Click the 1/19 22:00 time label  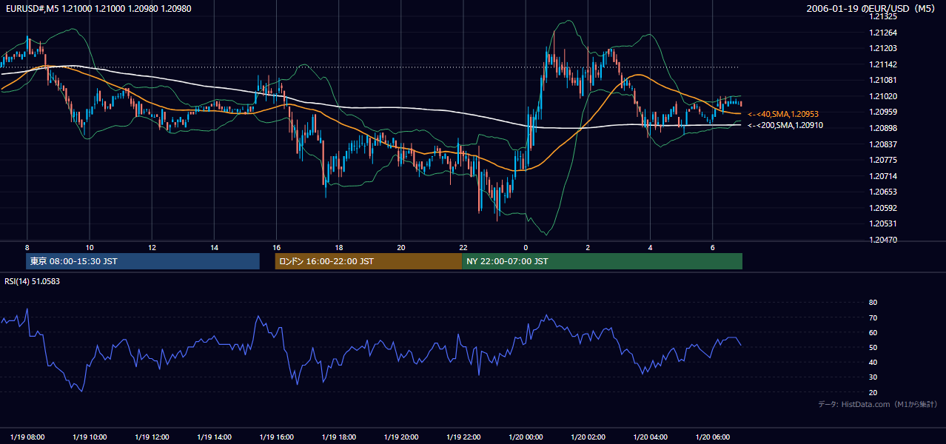click(463, 437)
